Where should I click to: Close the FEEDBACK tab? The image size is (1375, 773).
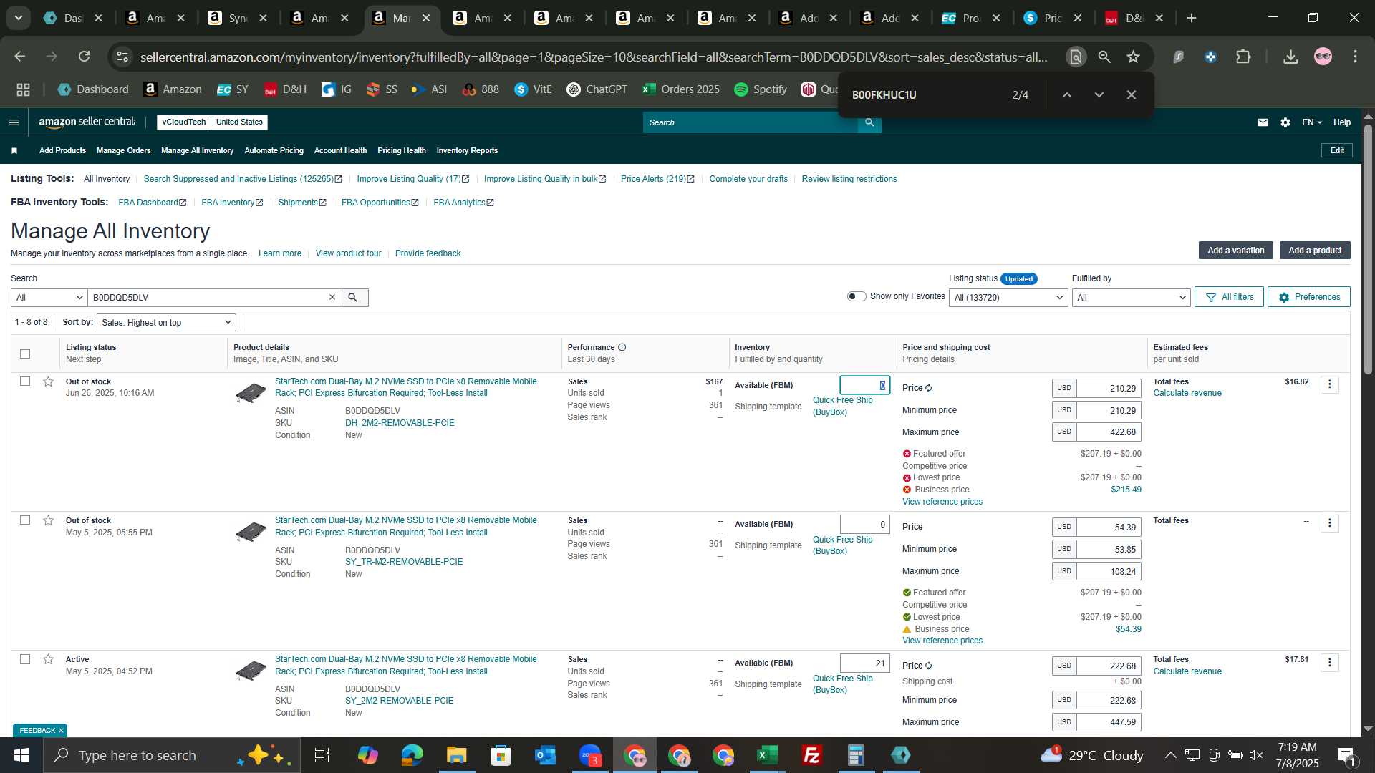[61, 731]
